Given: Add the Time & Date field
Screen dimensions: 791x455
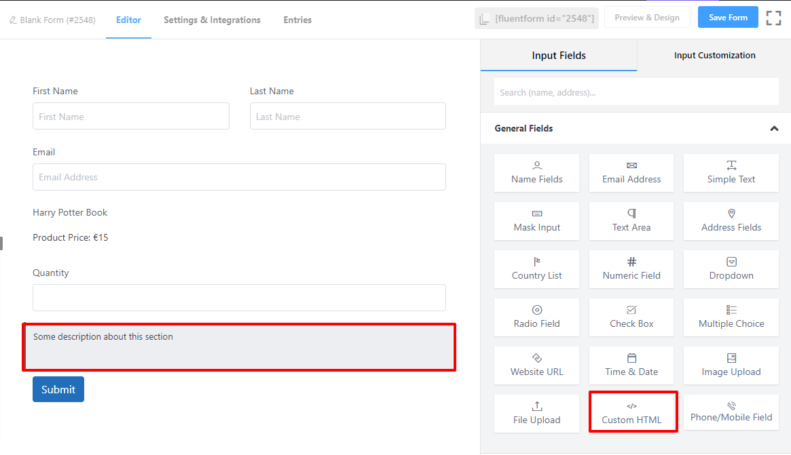Looking at the screenshot, I should click(631, 365).
